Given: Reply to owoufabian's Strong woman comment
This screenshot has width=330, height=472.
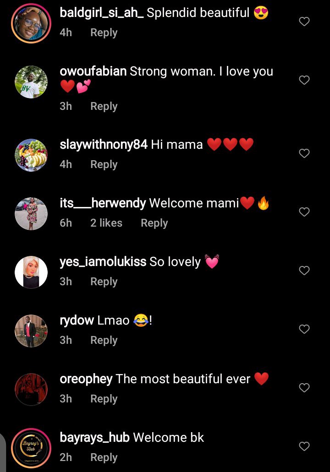Looking at the screenshot, I should 104,107.
